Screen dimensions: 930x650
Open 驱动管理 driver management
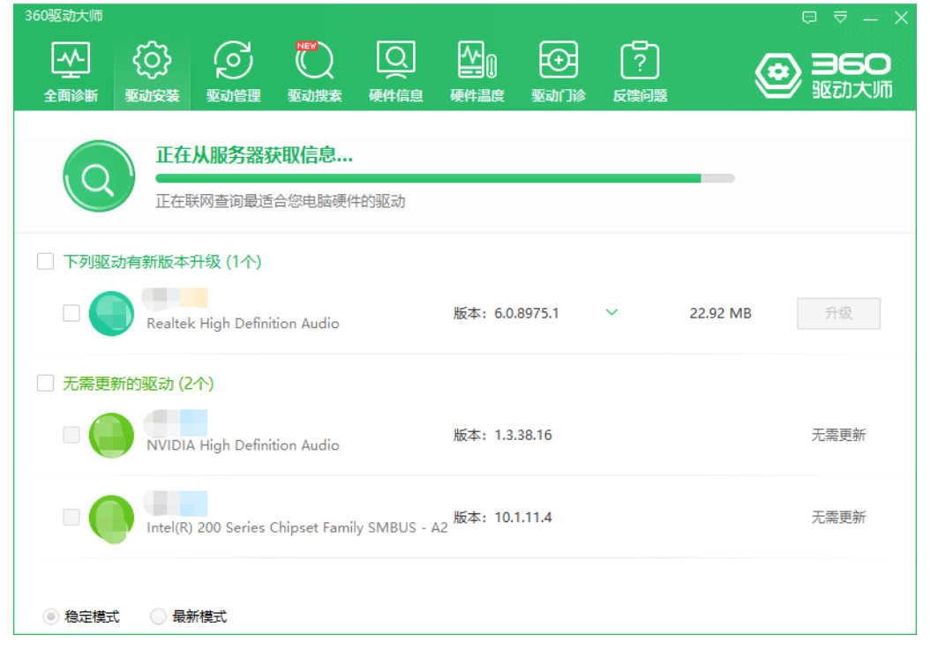[x=233, y=72]
